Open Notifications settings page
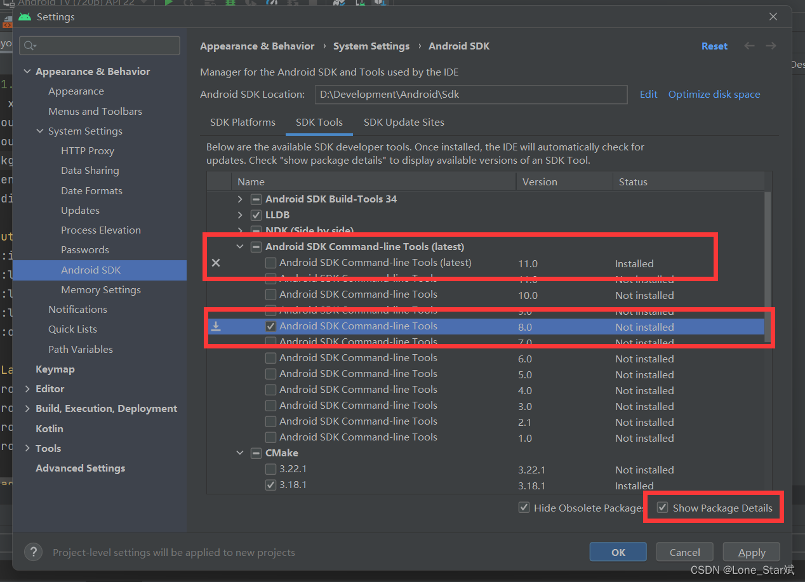 (x=77, y=310)
